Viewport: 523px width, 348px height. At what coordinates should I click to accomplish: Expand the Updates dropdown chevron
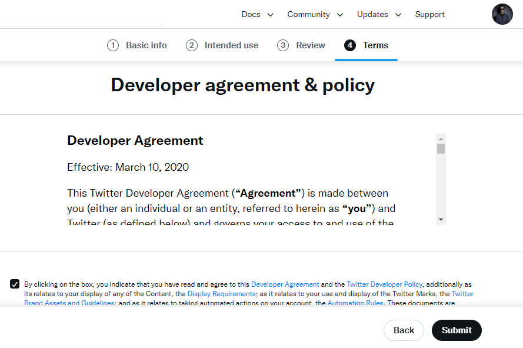398,15
